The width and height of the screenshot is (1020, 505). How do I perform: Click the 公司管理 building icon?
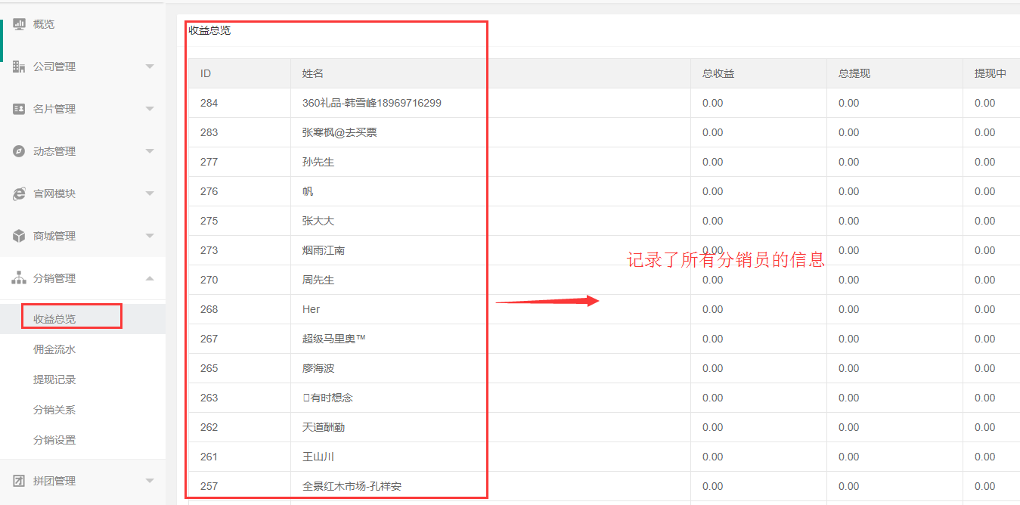[x=19, y=67]
